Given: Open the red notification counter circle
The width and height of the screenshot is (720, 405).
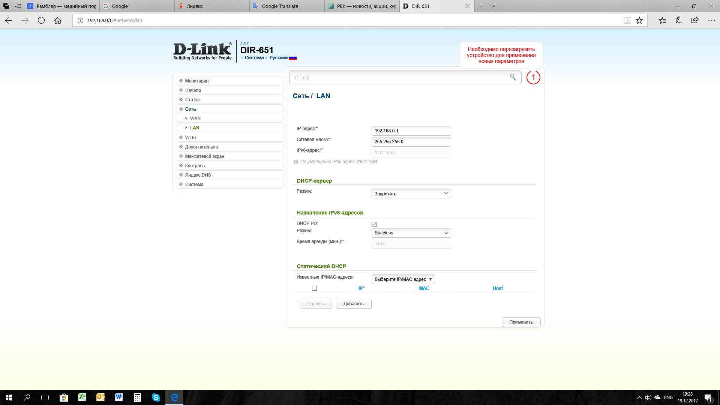Looking at the screenshot, I should [533, 77].
